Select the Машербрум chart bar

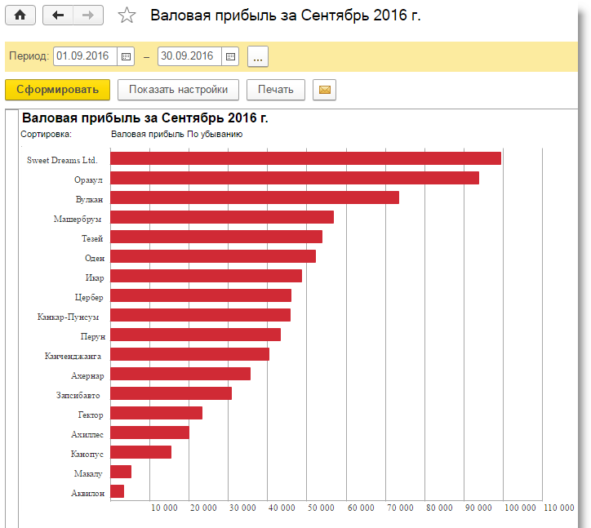[x=222, y=217]
